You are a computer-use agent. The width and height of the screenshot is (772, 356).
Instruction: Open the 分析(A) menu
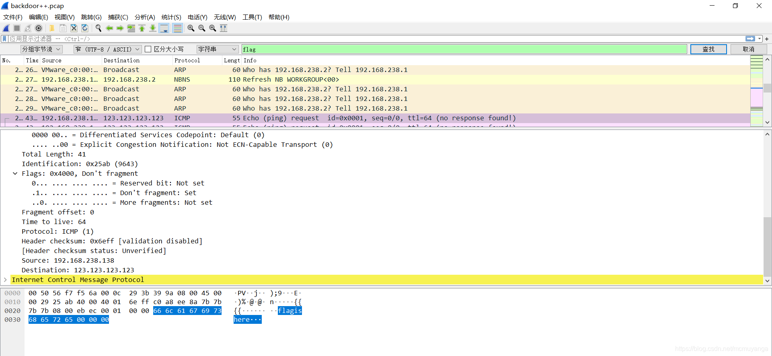(x=145, y=17)
